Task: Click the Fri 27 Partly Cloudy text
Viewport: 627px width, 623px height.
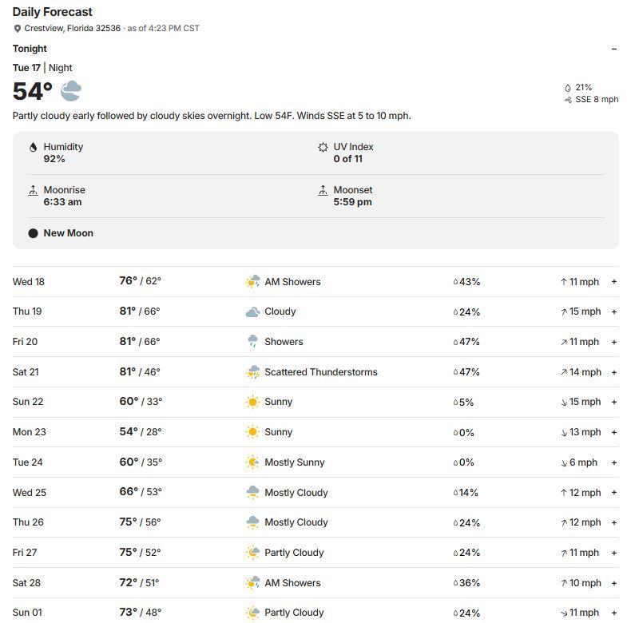Action: pos(294,553)
